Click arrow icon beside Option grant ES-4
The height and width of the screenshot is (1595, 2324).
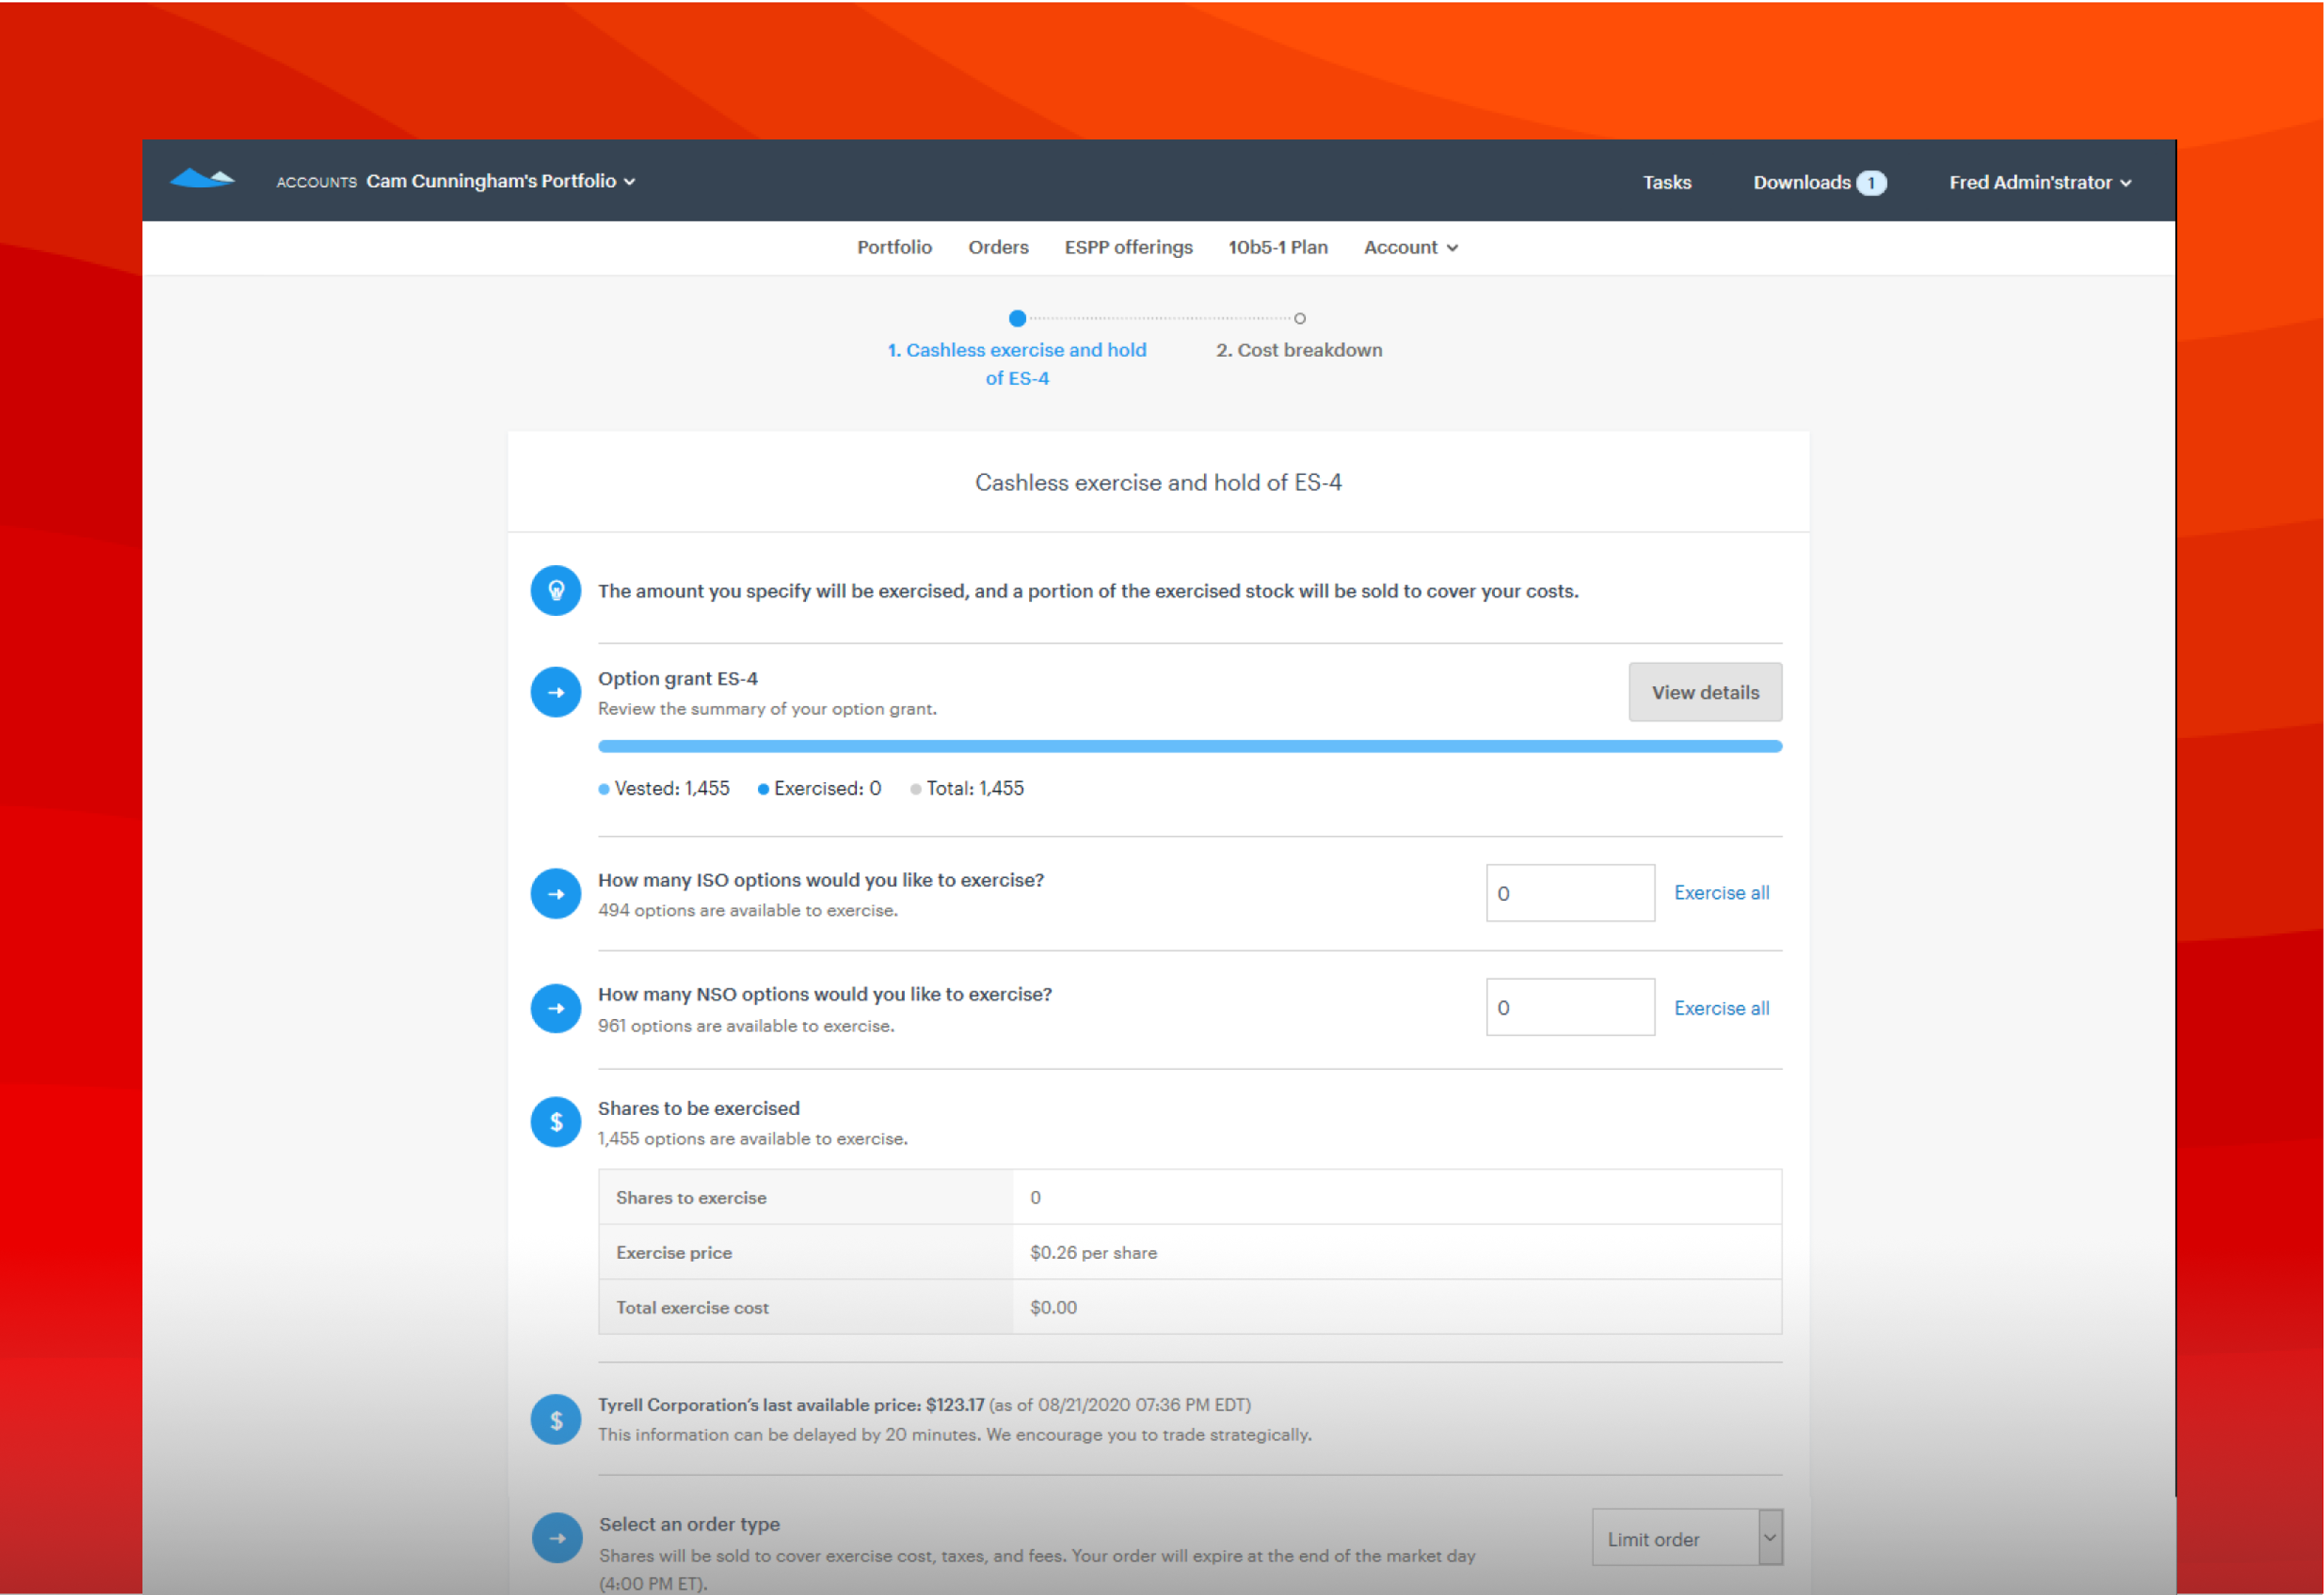click(x=556, y=693)
